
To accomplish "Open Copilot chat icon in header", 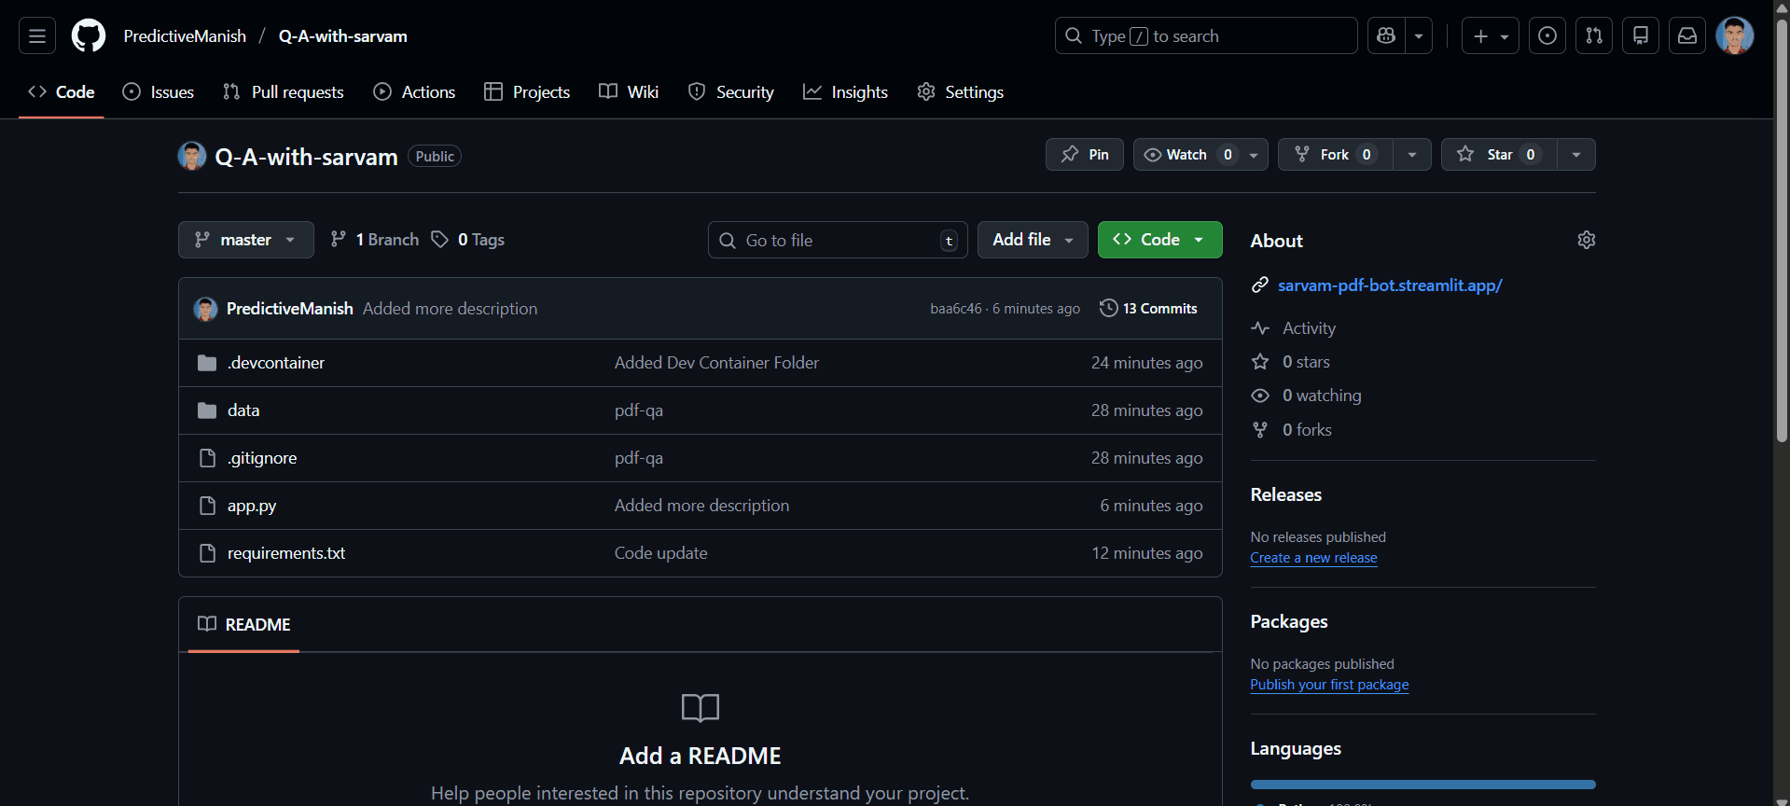I will click(x=1386, y=36).
